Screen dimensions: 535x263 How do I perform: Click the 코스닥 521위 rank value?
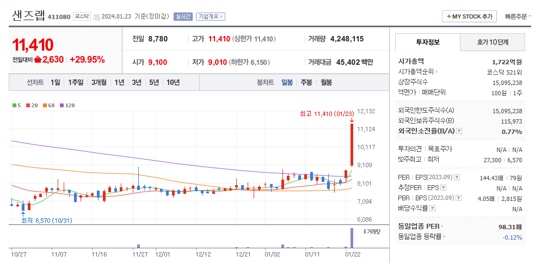click(505, 72)
